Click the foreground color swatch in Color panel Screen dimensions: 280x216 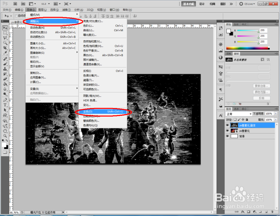tap(228, 31)
